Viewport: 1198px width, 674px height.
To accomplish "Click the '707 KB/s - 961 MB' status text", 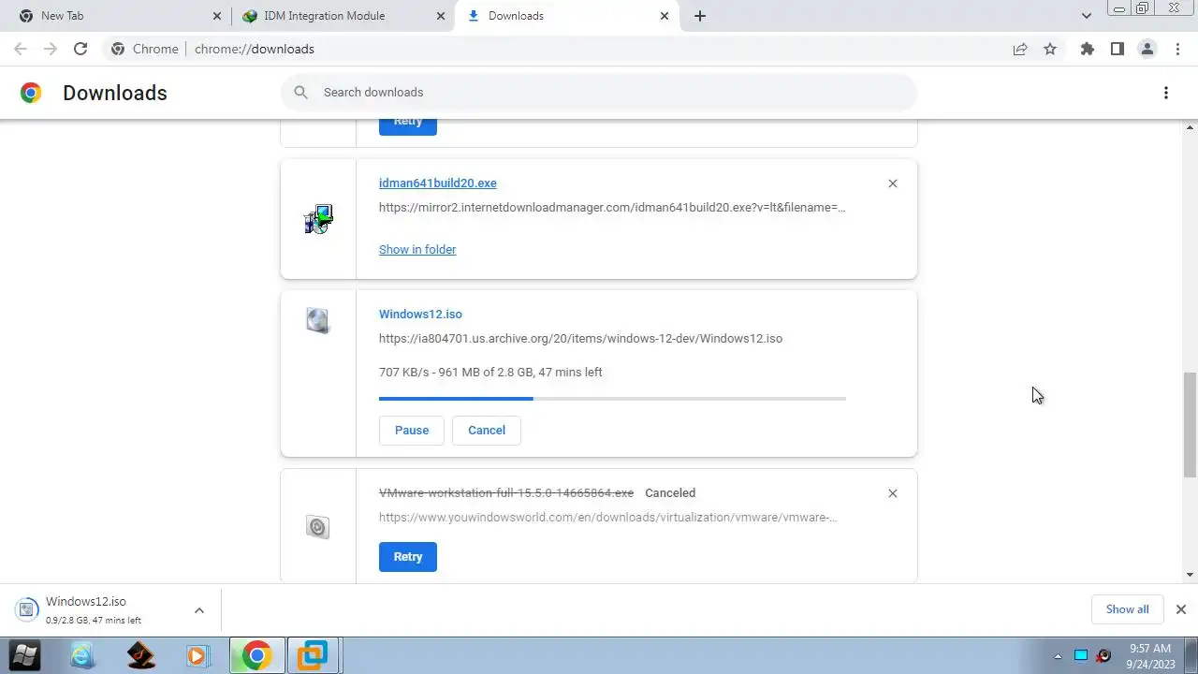I will (x=490, y=373).
